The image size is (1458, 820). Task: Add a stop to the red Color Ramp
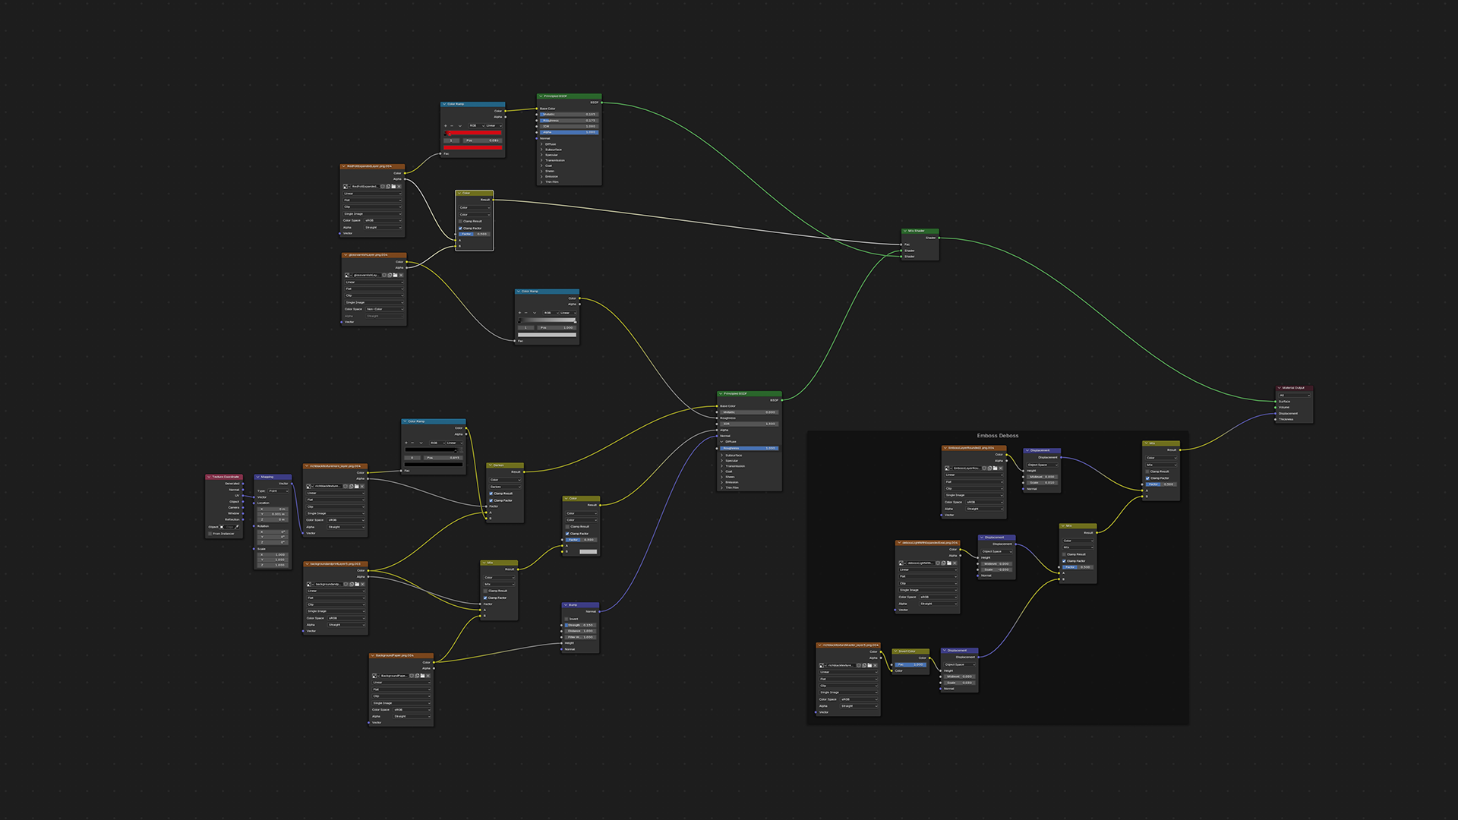[x=446, y=126]
